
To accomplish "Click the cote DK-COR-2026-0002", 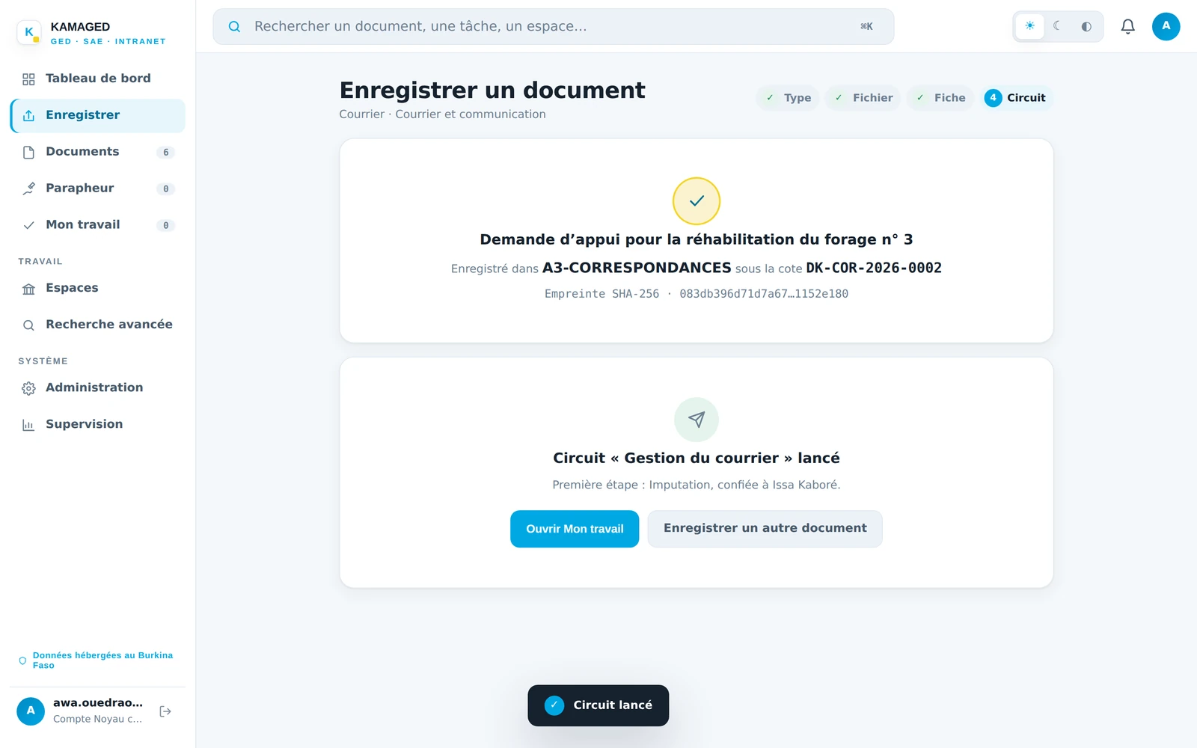I will [x=873, y=268].
